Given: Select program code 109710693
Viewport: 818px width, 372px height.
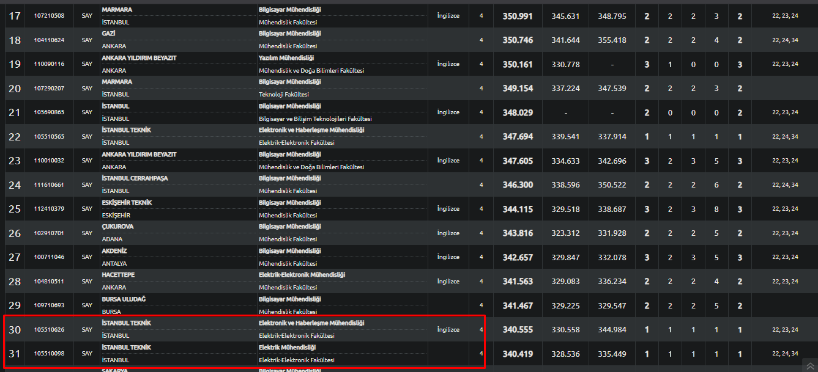Looking at the screenshot, I should point(50,305).
